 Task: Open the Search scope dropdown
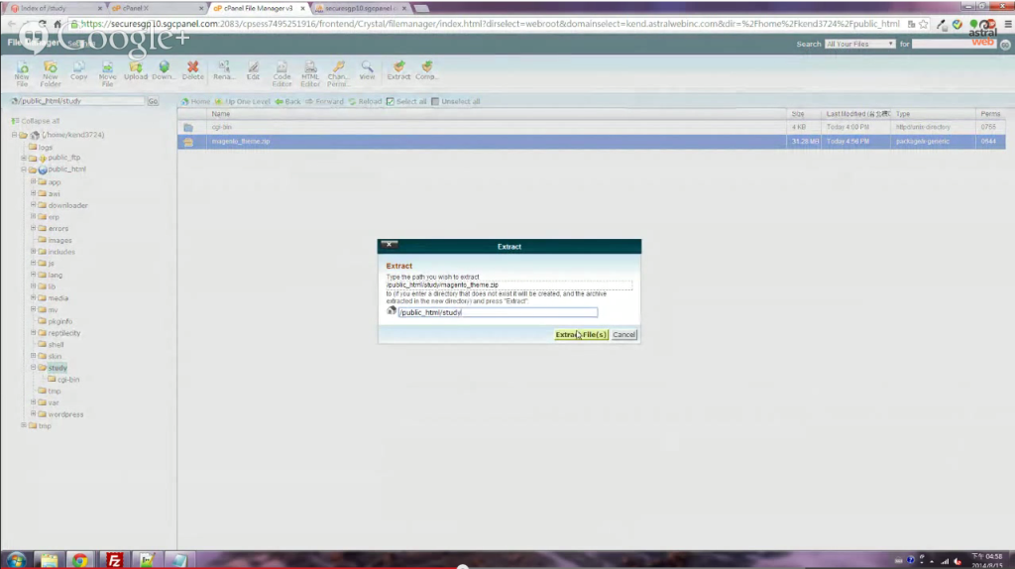click(x=859, y=44)
